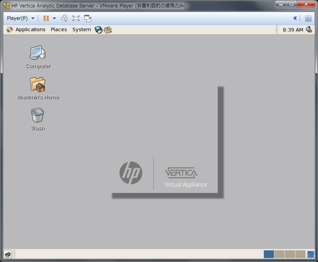318x262 pixels.
Task: Open the Applications menu
Action: 31,29
